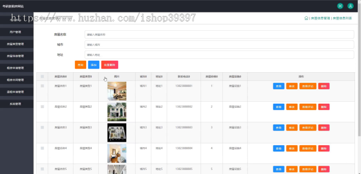Click 修改 button for 房屋名称2
361x174 pixels.
[292, 107]
